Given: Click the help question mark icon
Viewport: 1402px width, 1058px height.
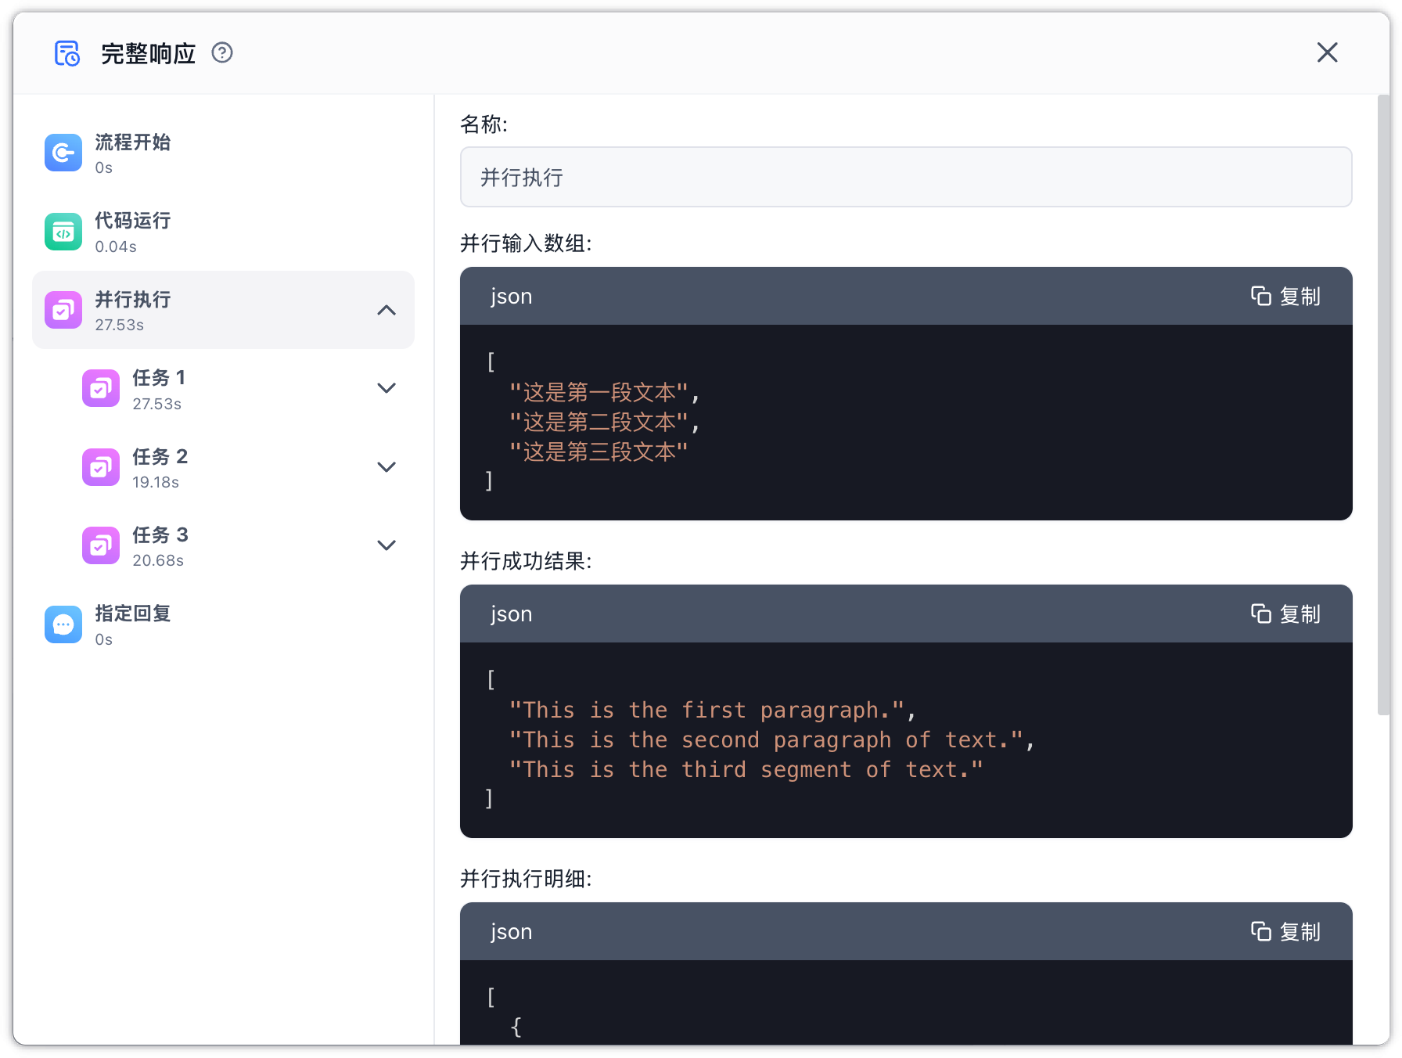Looking at the screenshot, I should (222, 52).
